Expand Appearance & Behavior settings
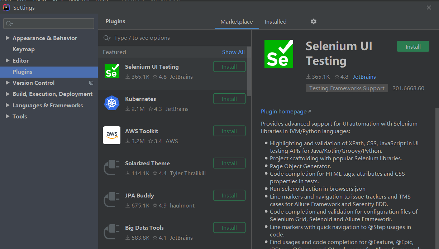The width and height of the screenshot is (439, 249). click(8, 38)
